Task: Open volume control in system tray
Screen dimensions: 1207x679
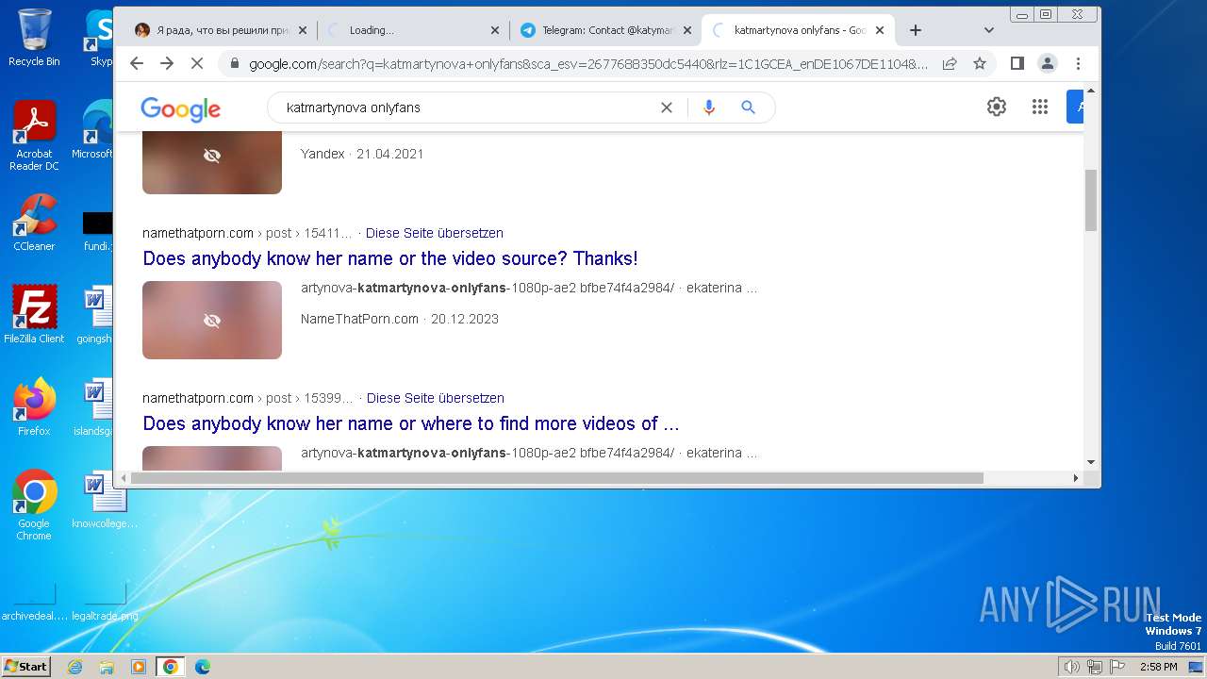Action: click(1071, 667)
